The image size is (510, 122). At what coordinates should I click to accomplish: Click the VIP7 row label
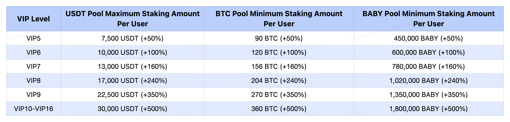click(x=33, y=67)
